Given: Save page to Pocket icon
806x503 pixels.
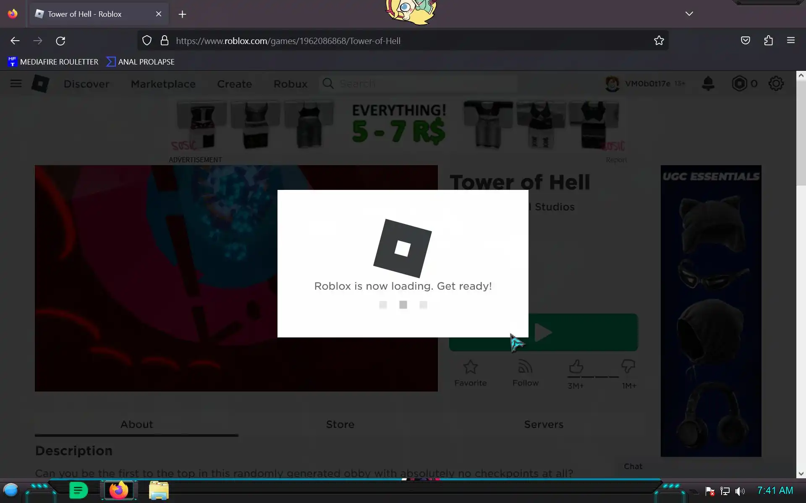Looking at the screenshot, I should click(x=745, y=41).
